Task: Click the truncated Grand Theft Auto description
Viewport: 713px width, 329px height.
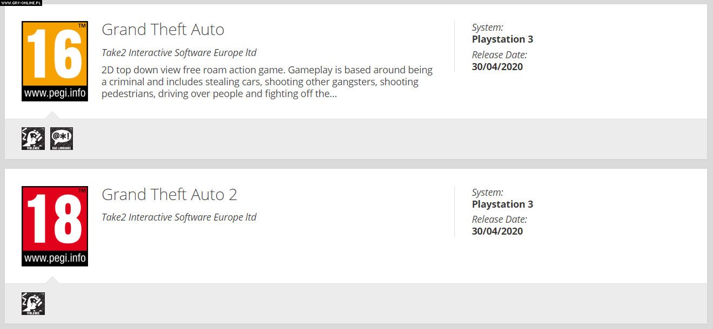Action: [x=267, y=82]
